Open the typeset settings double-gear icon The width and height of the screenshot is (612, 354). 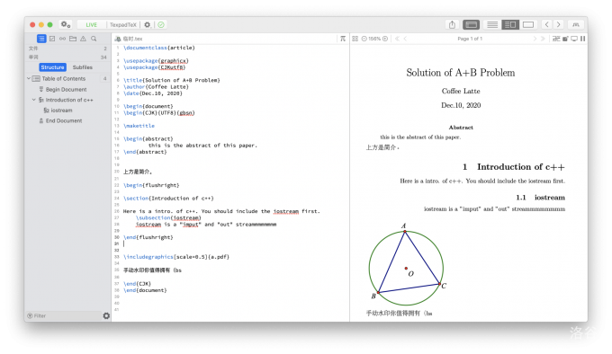click(65, 24)
